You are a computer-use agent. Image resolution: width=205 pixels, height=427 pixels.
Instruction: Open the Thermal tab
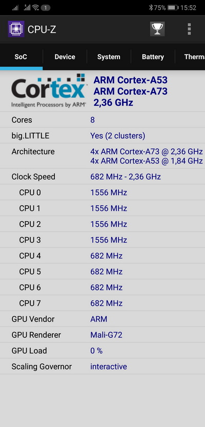tap(190, 57)
